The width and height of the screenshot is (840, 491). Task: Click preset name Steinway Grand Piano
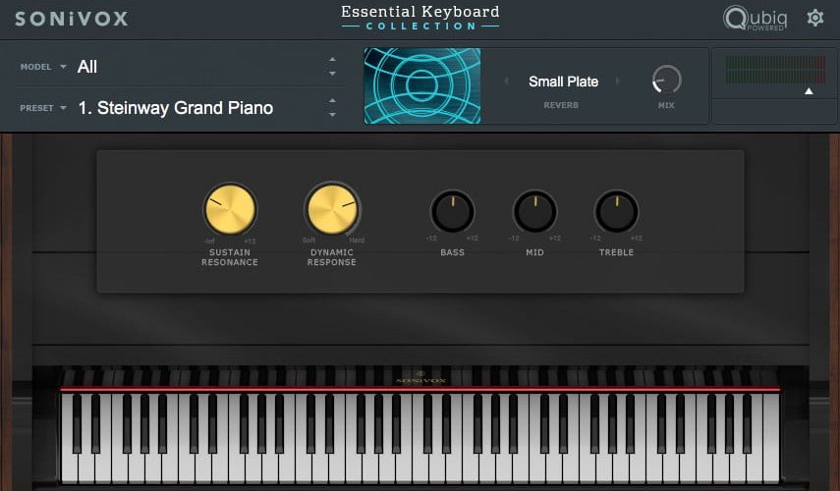(176, 108)
